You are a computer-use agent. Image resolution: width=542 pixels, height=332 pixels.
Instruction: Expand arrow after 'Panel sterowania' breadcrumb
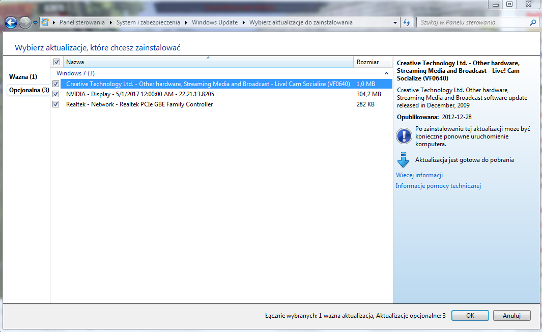[110, 23]
